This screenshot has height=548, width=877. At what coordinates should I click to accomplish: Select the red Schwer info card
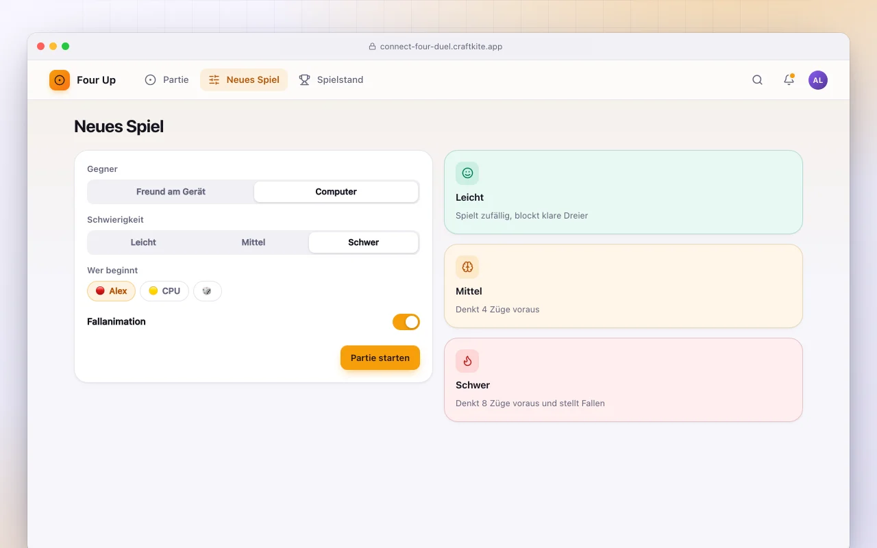click(623, 380)
